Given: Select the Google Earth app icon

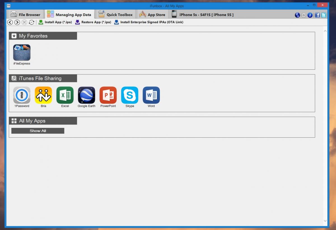Looking at the screenshot, I should (87, 95).
